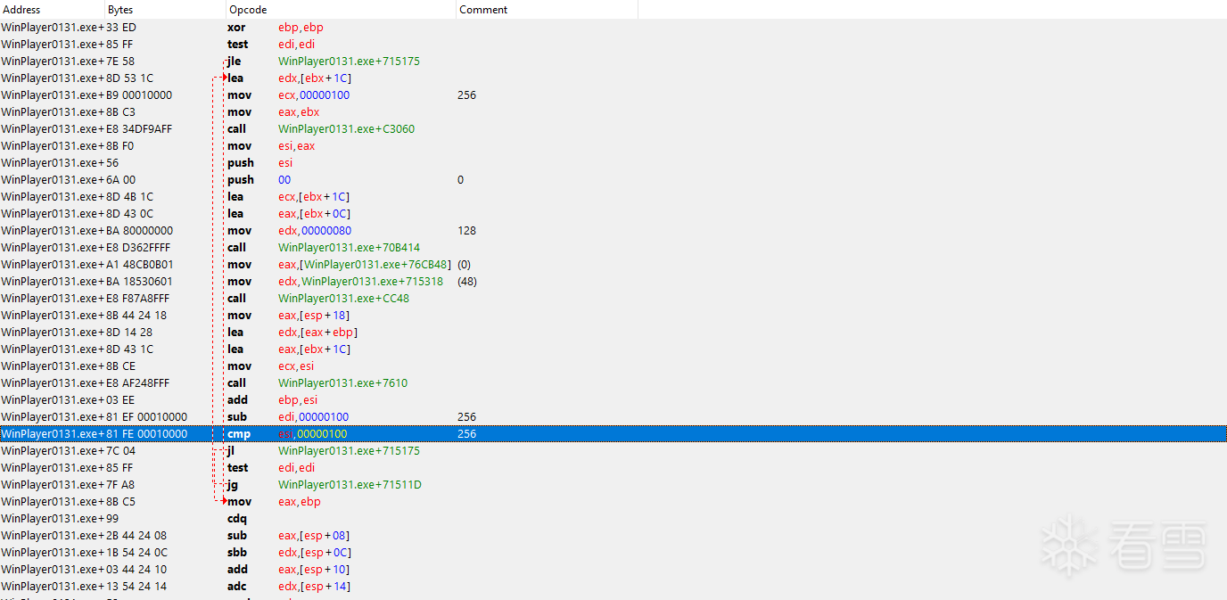This screenshot has width=1227, height=600.
Task: Click the 'A1 48CB0B01' bytes cell
Action: 140,265
